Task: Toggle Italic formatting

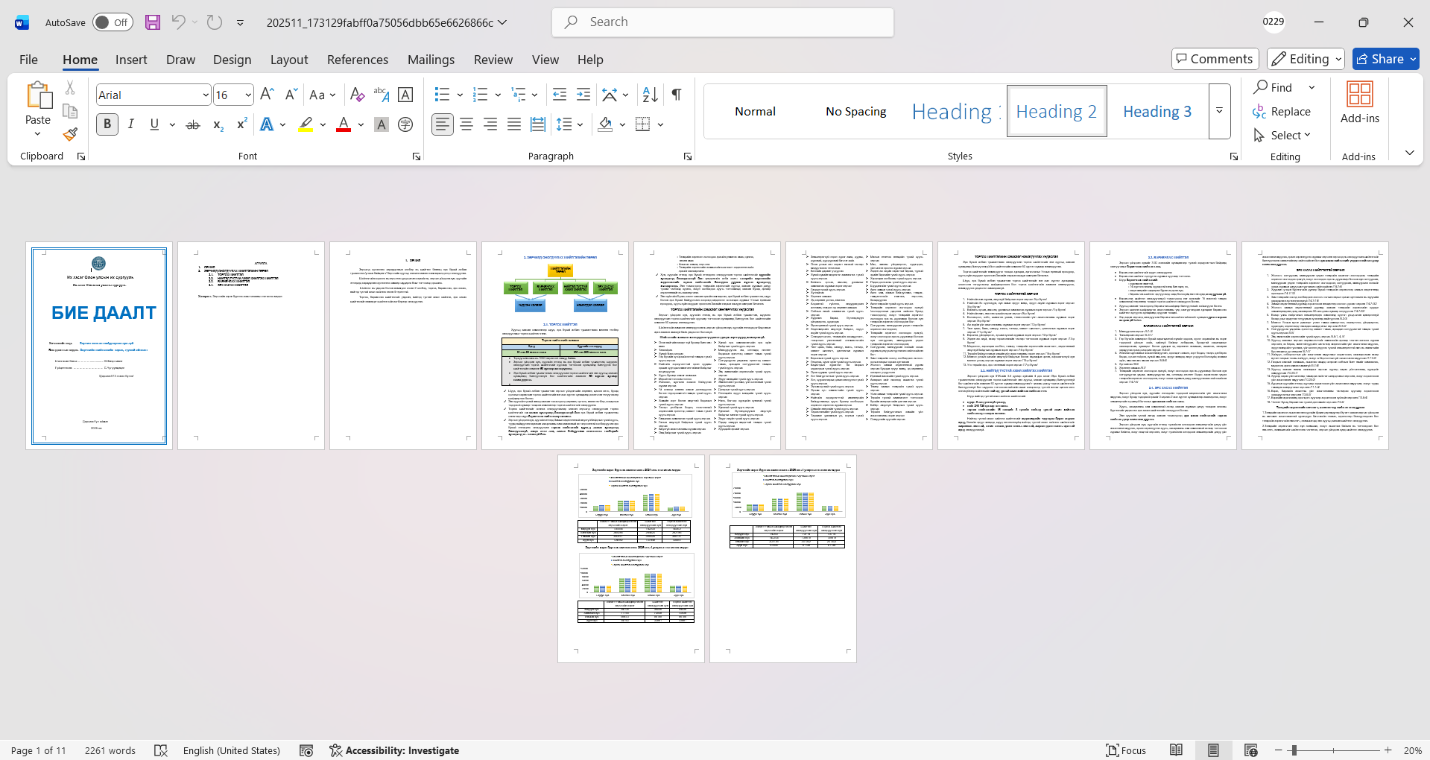Action: tap(131, 124)
